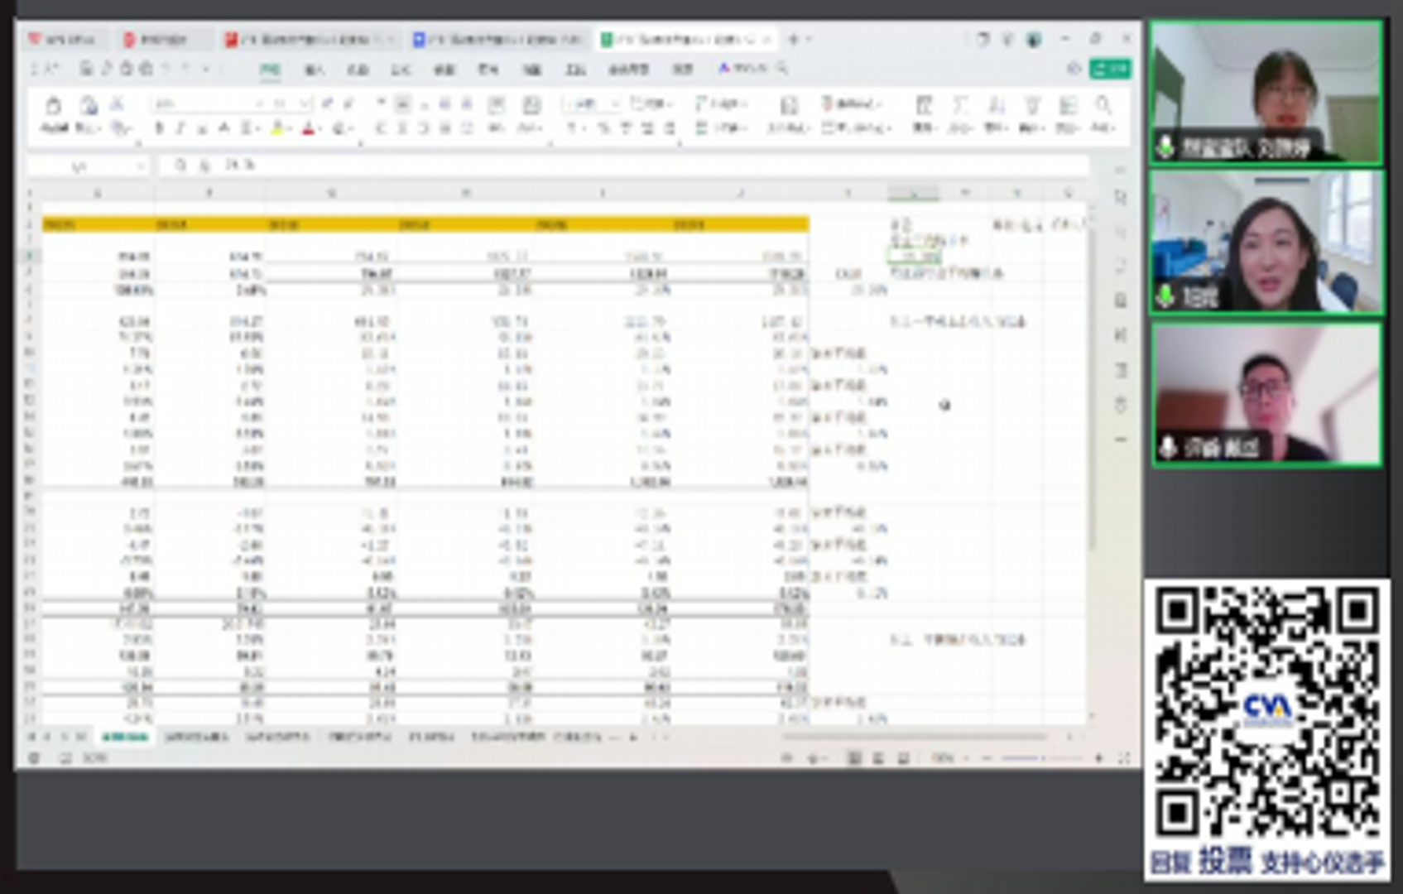Switch to the second worksheet tab
1403x894 pixels.
[196, 737]
